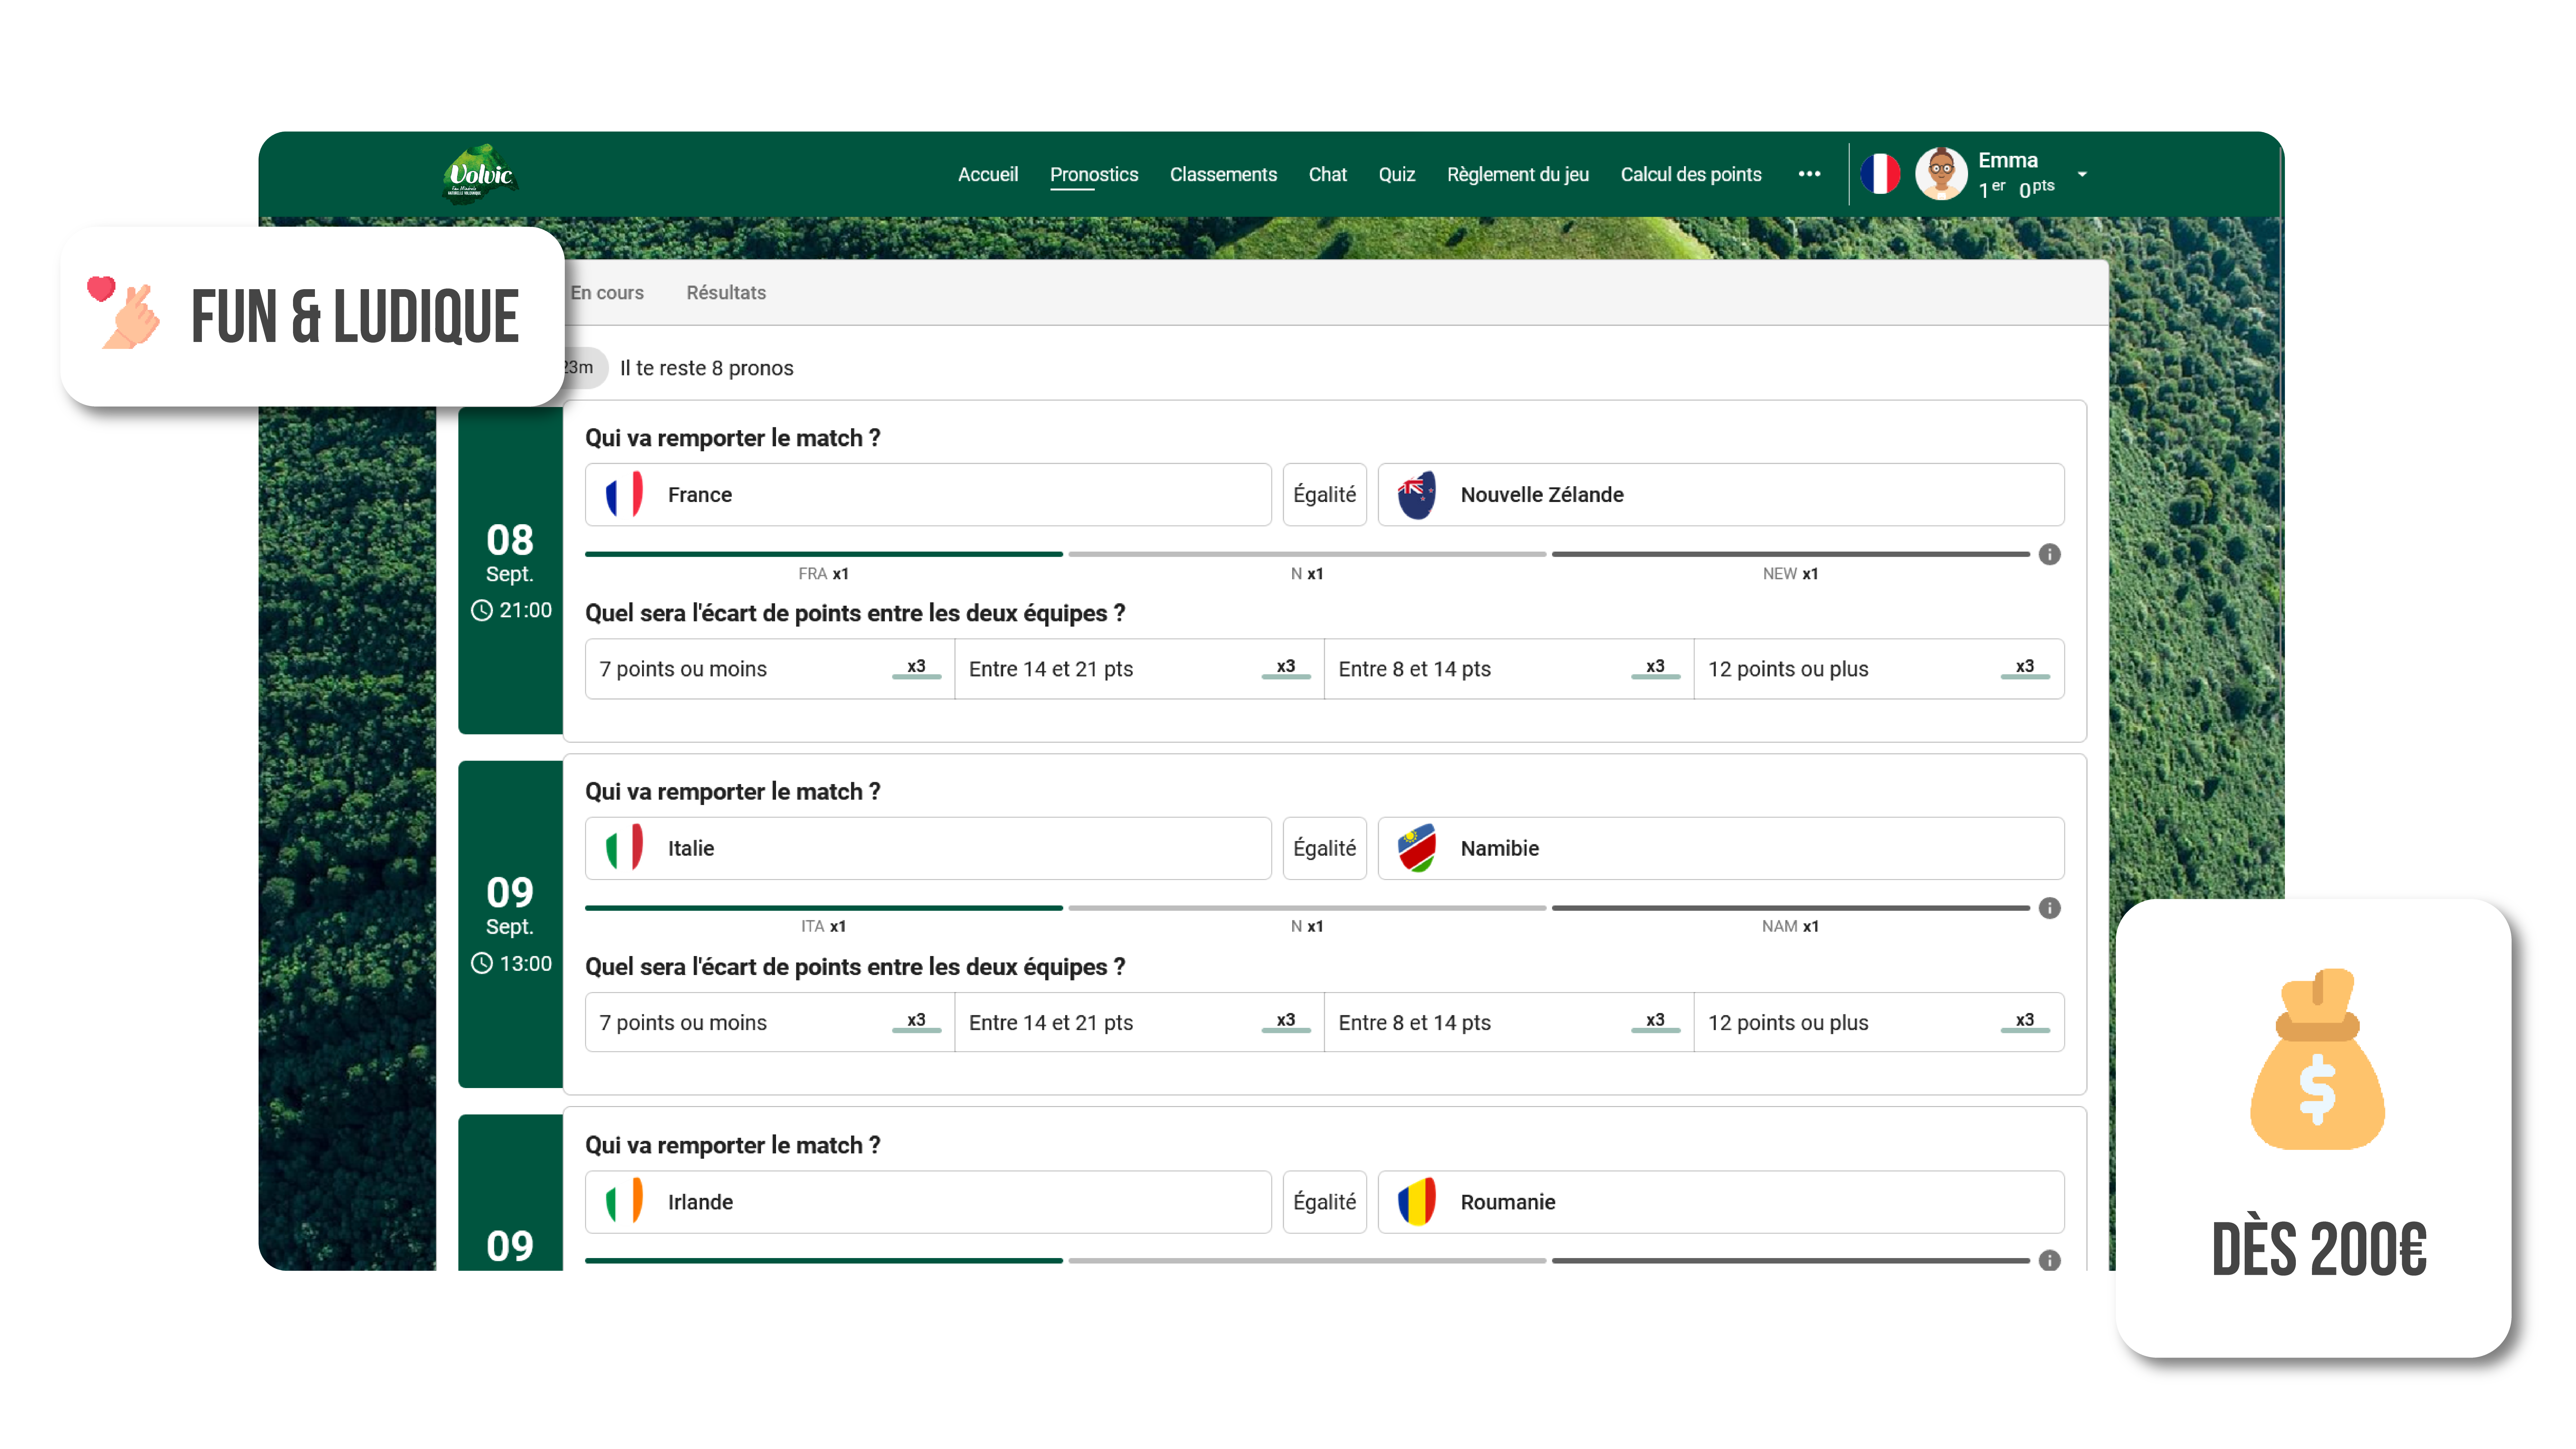
Task: Click the 'Il te reste 8 pronos' text
Action: [707, 368]
